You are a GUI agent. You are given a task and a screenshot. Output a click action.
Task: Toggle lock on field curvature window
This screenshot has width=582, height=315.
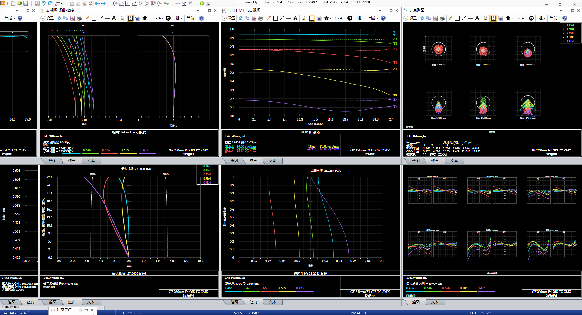(122, 18)
